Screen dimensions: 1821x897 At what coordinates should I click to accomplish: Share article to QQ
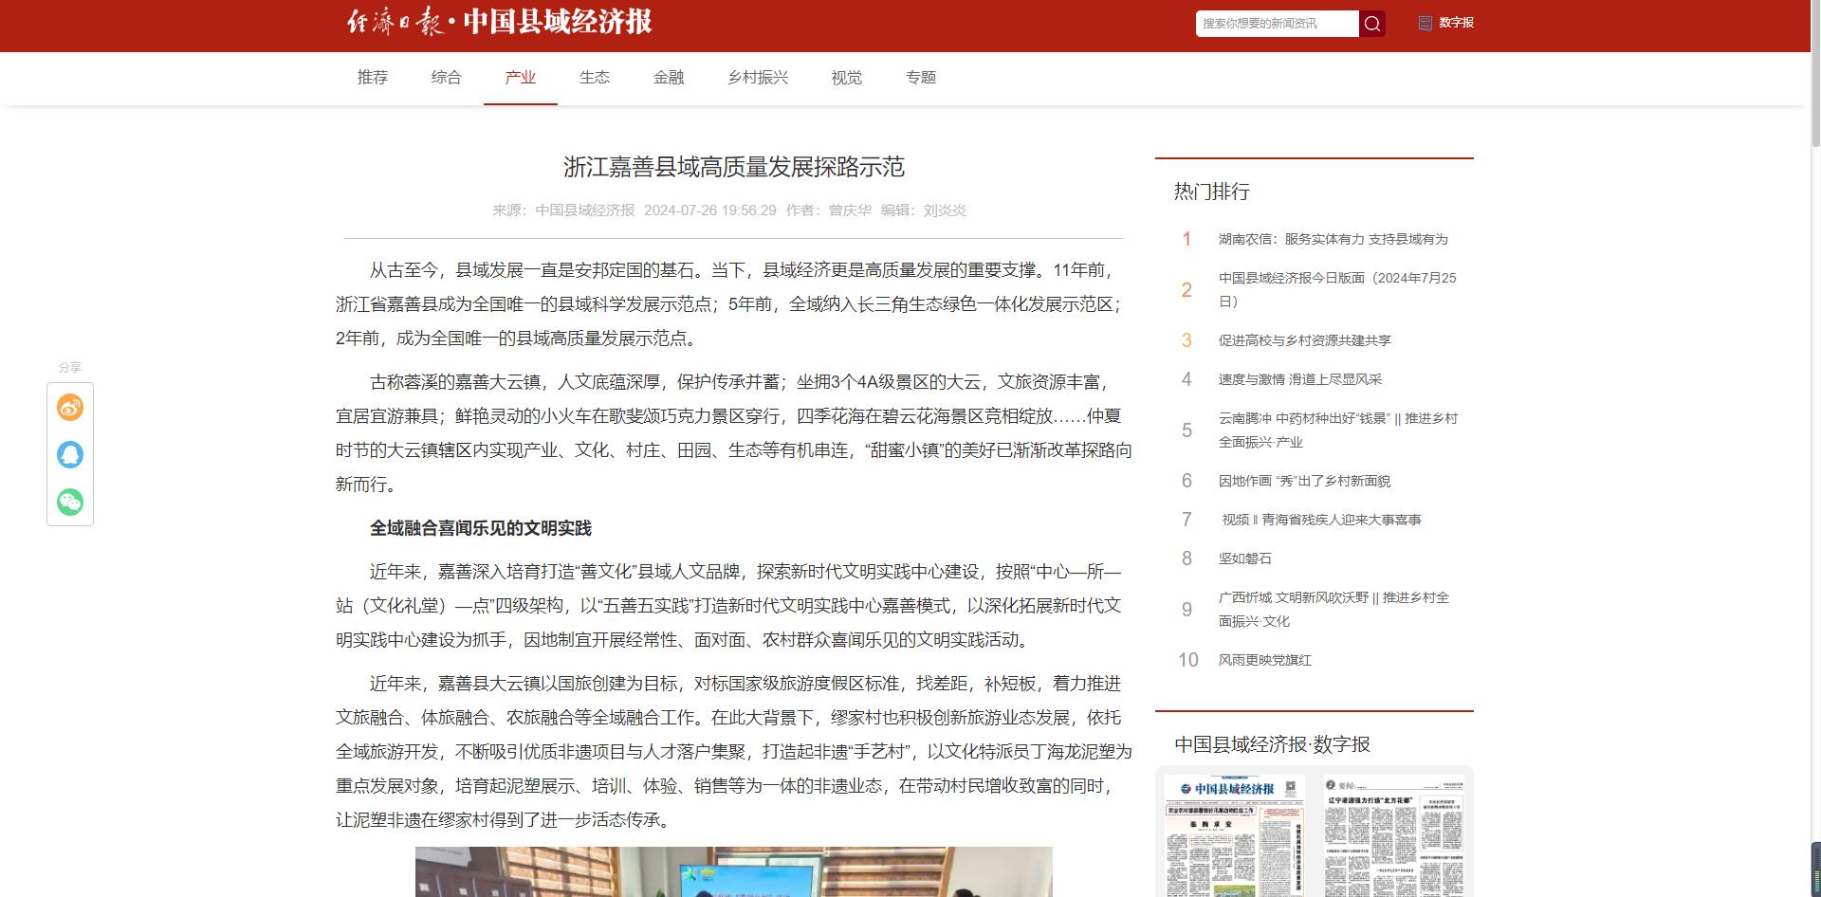coord(69,454)
